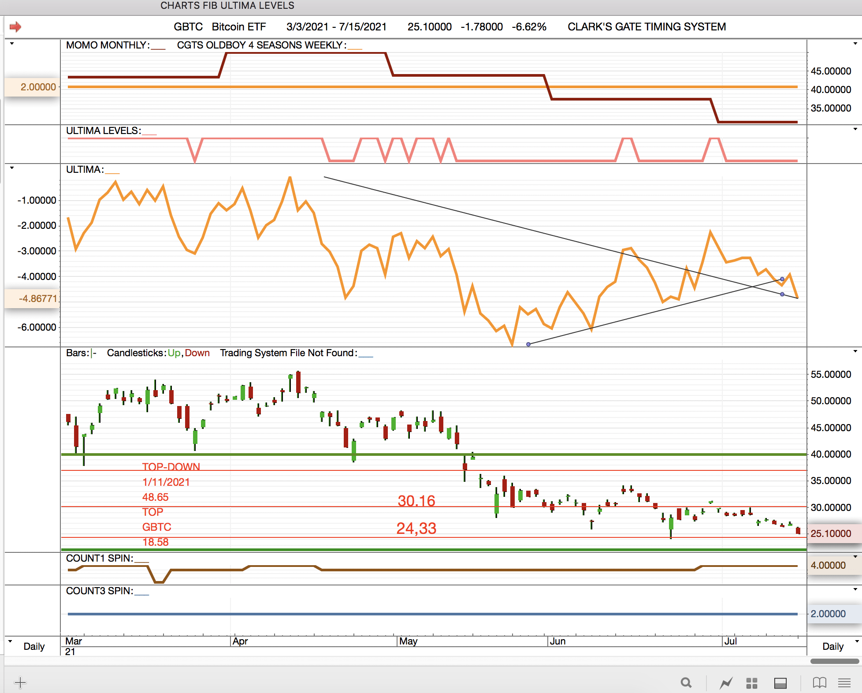Viewport: 862px width, 693px height.
Task: Open the Bars pane right-side triangle menu
Action: (855, 351)
